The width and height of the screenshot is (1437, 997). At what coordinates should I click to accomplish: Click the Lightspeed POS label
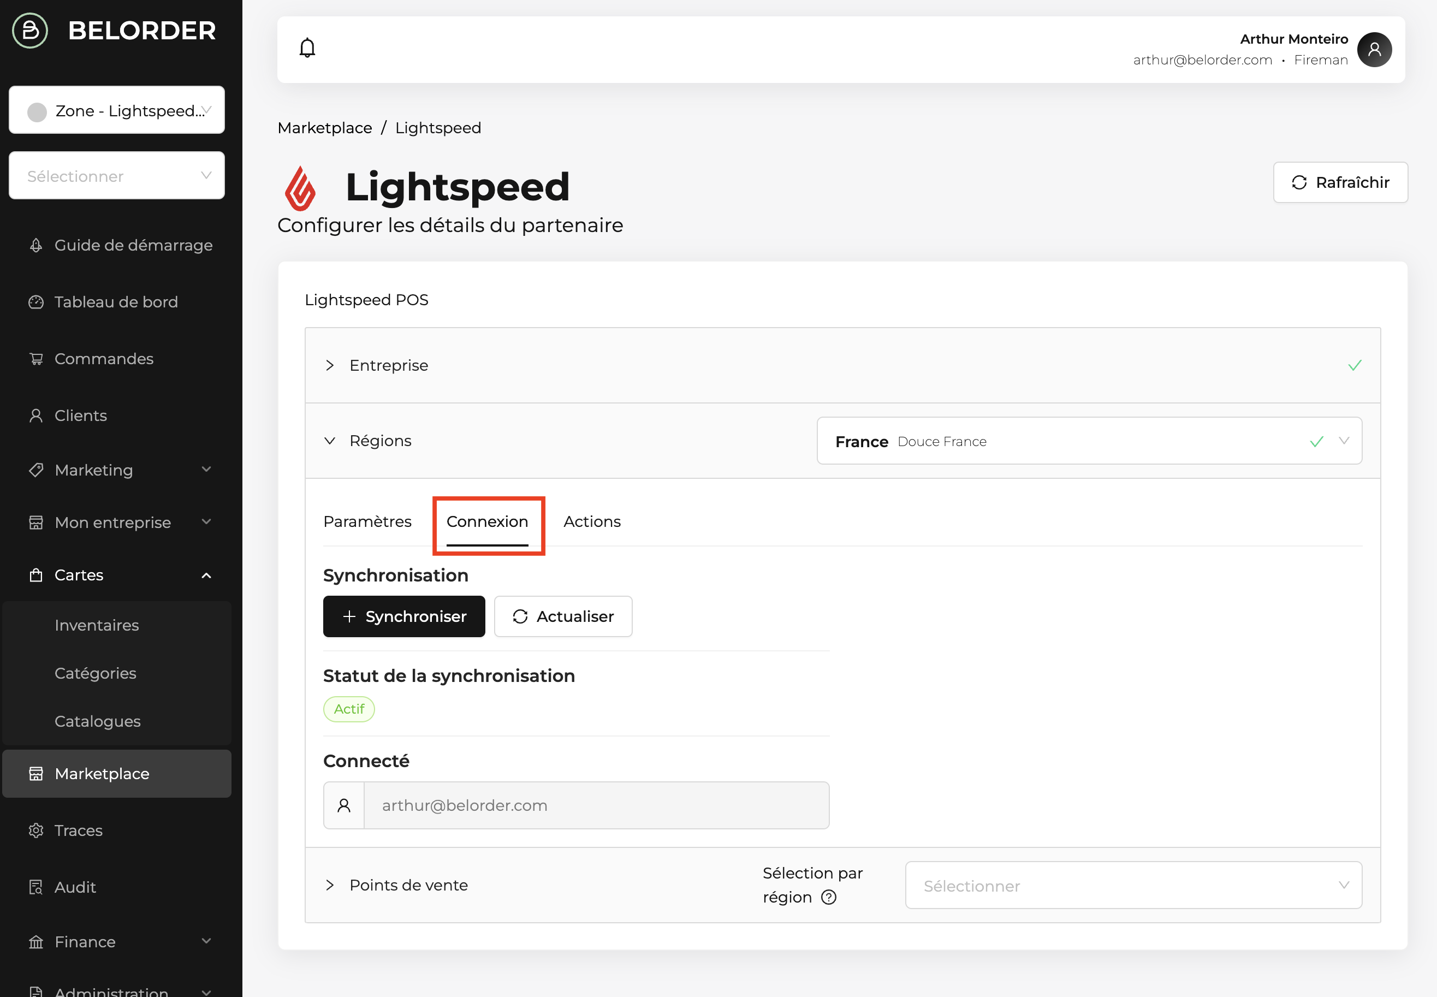[x=366, y=300]
